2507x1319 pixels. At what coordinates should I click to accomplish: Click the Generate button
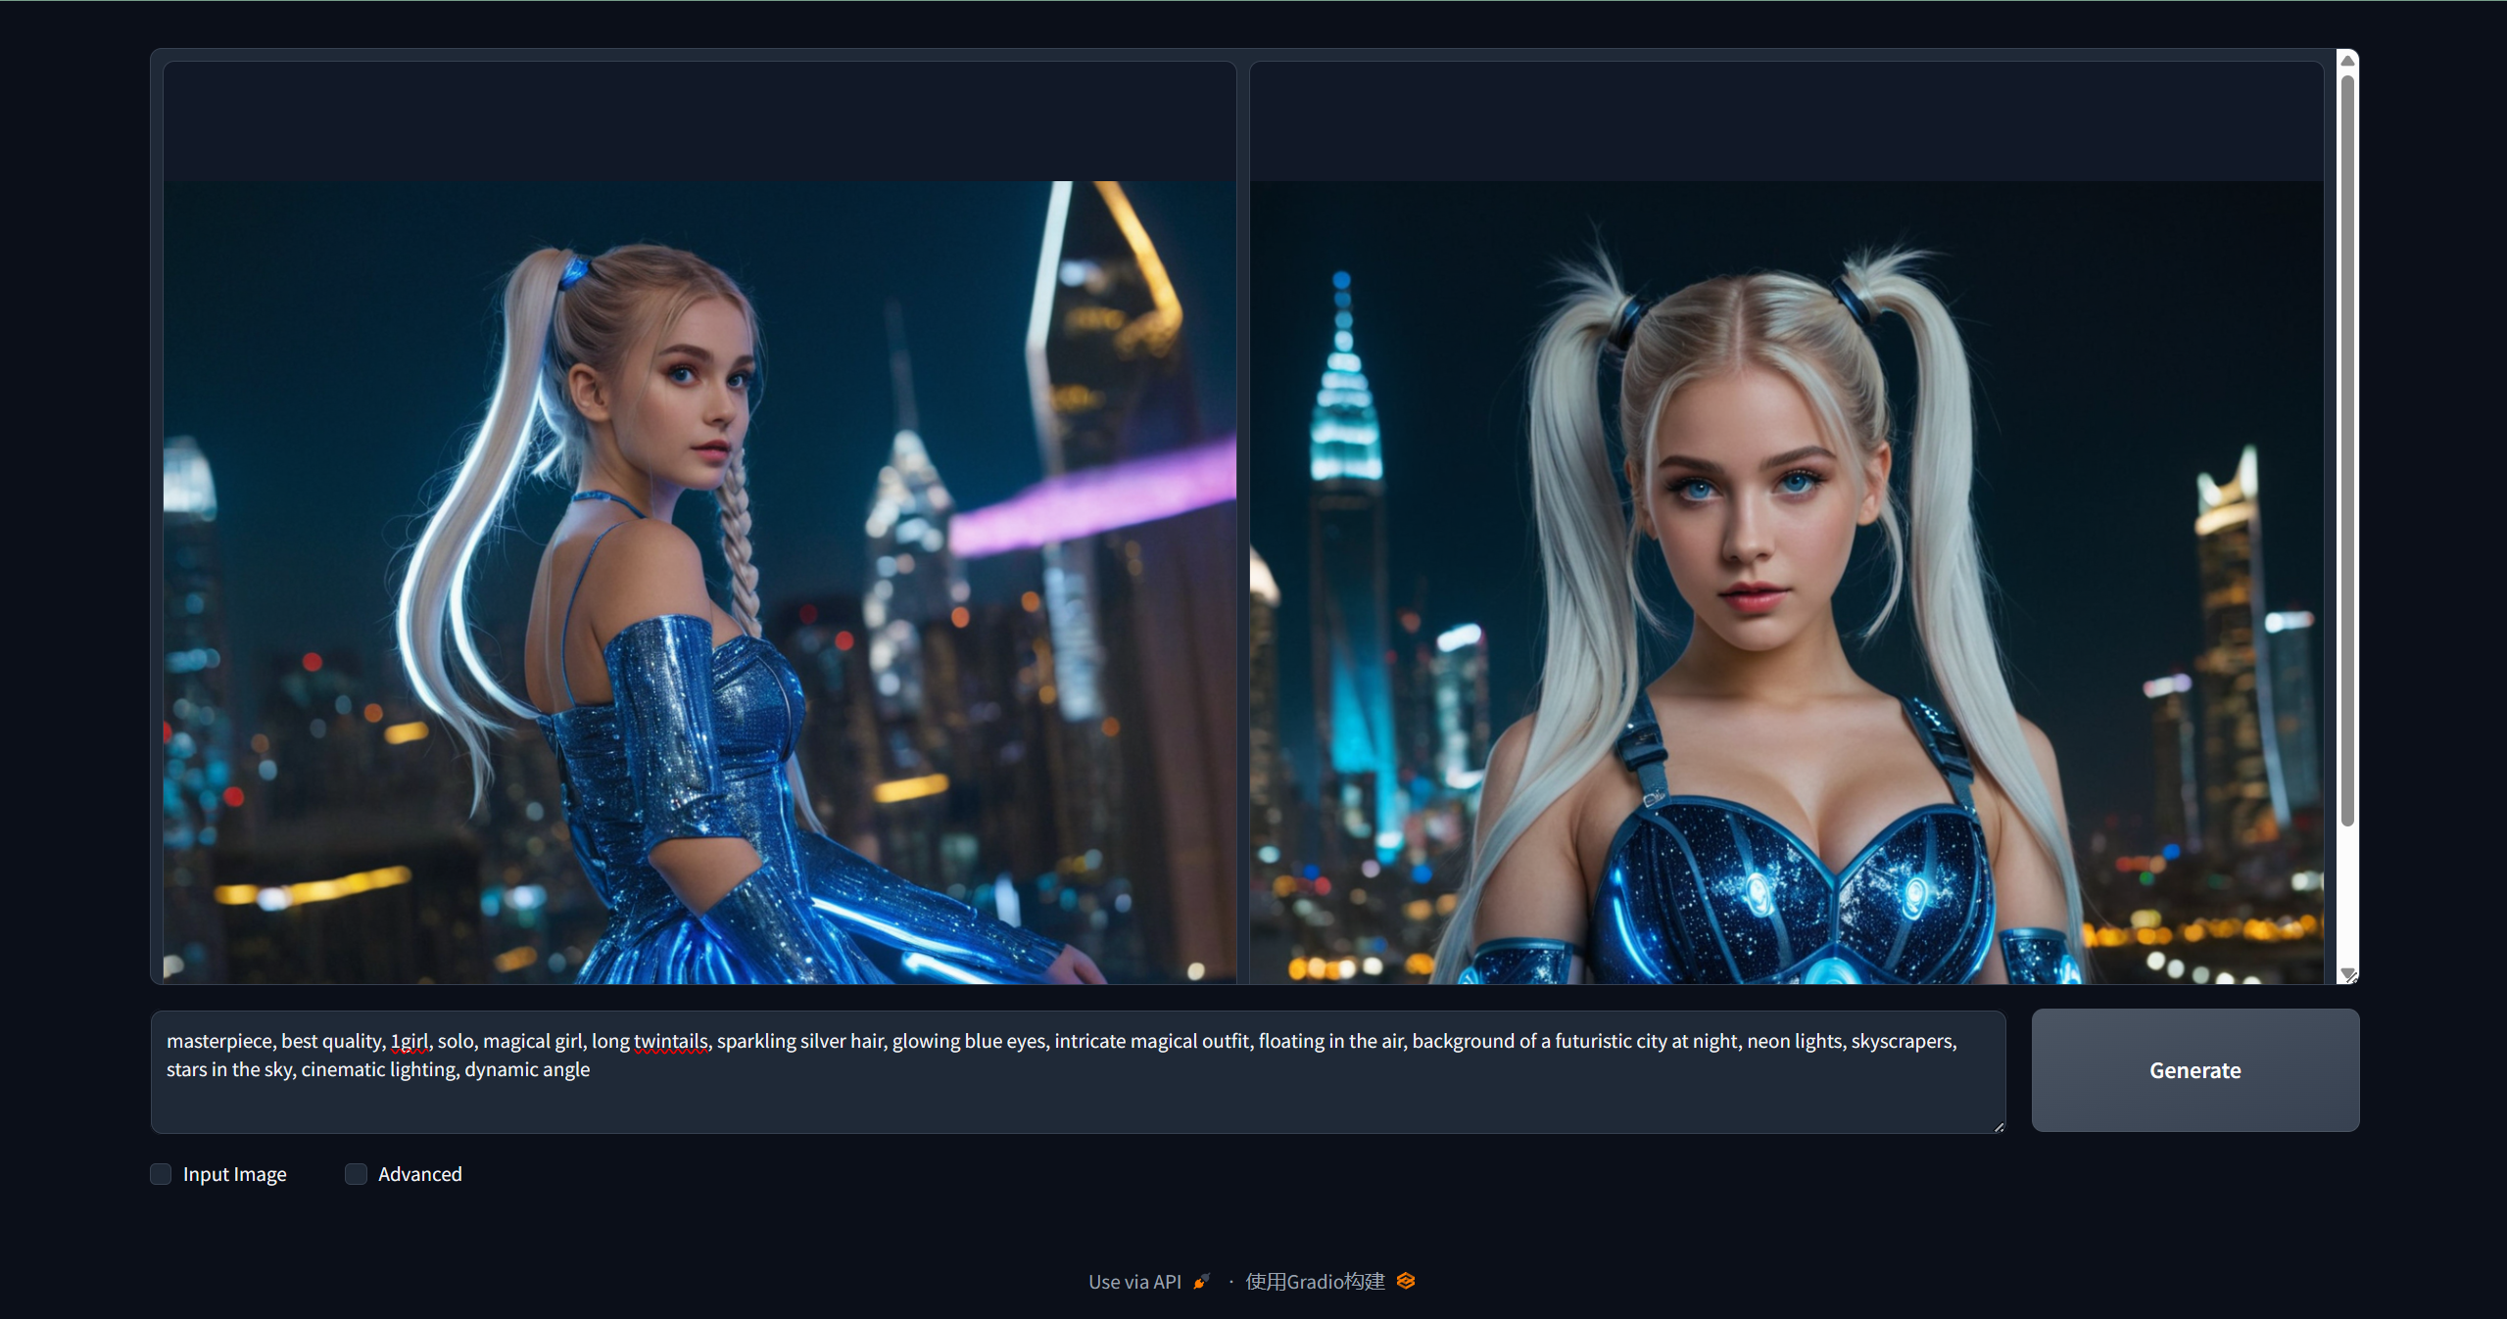[2194, 1070]
